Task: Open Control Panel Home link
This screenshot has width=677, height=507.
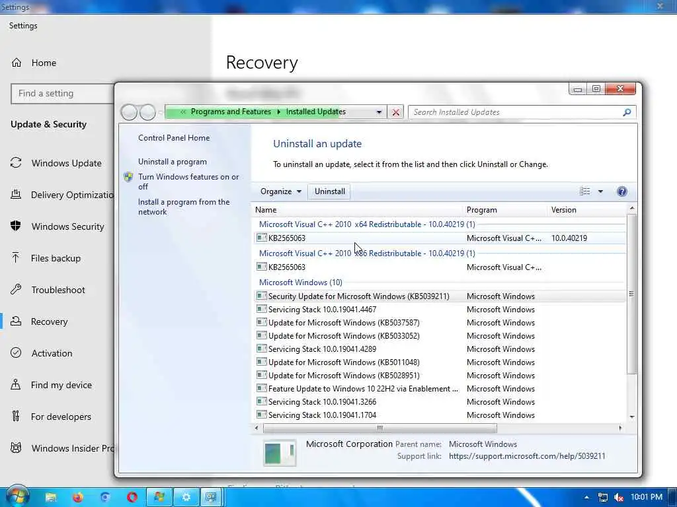Action: tap(174, 138)
